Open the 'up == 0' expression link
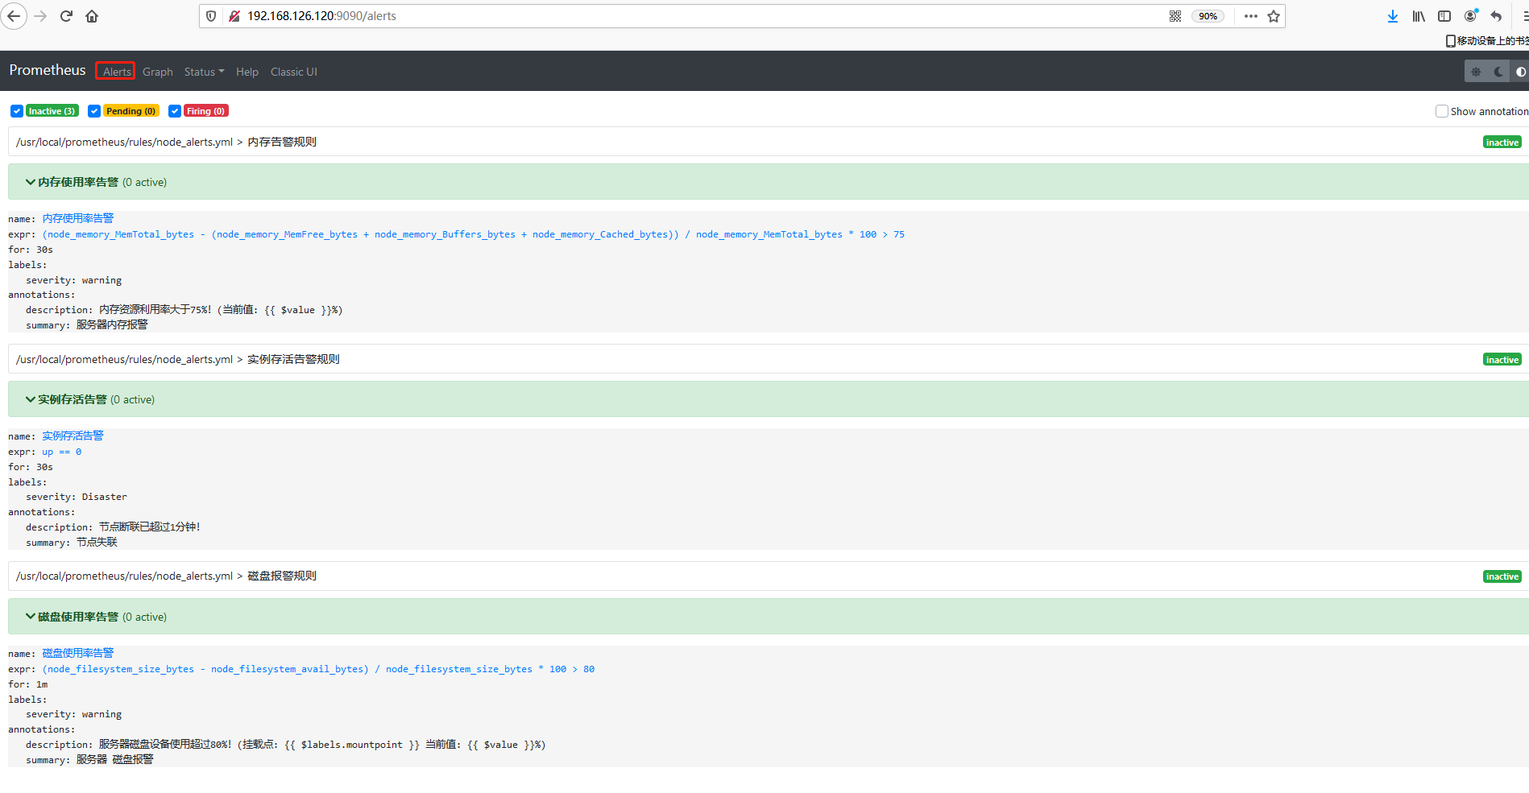1529x793 pixels. pos(62,452)
